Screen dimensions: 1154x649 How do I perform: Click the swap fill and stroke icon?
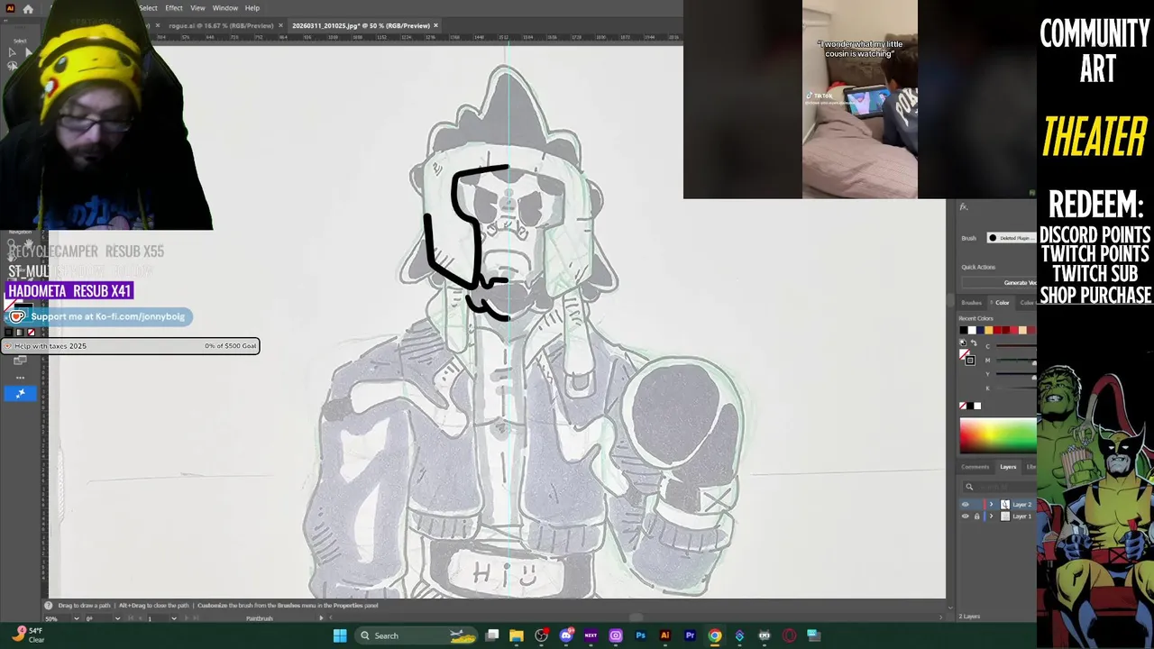click(x=972, y=344)
